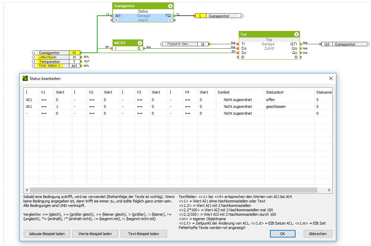Image resolution: width=371 pixels, height=246 pixels.
Task: Click the V1 column header
Action: point(46,92)
